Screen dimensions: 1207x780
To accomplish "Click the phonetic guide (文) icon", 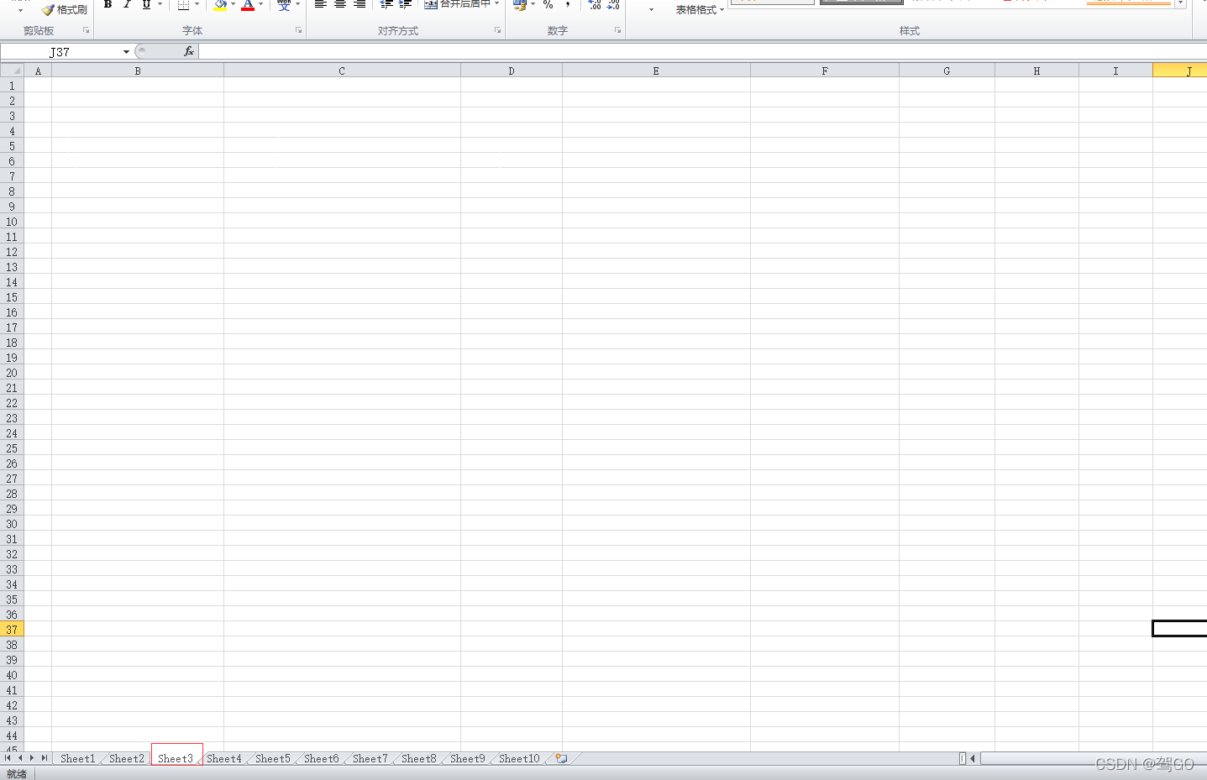I will click(284, 4).
